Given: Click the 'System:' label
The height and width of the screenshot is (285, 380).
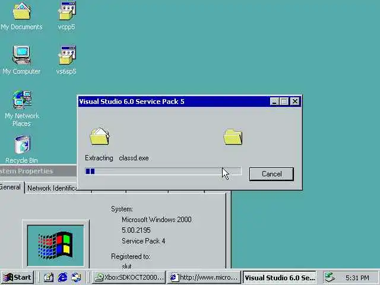Looking at the screenshot, I should pos(122,209).
